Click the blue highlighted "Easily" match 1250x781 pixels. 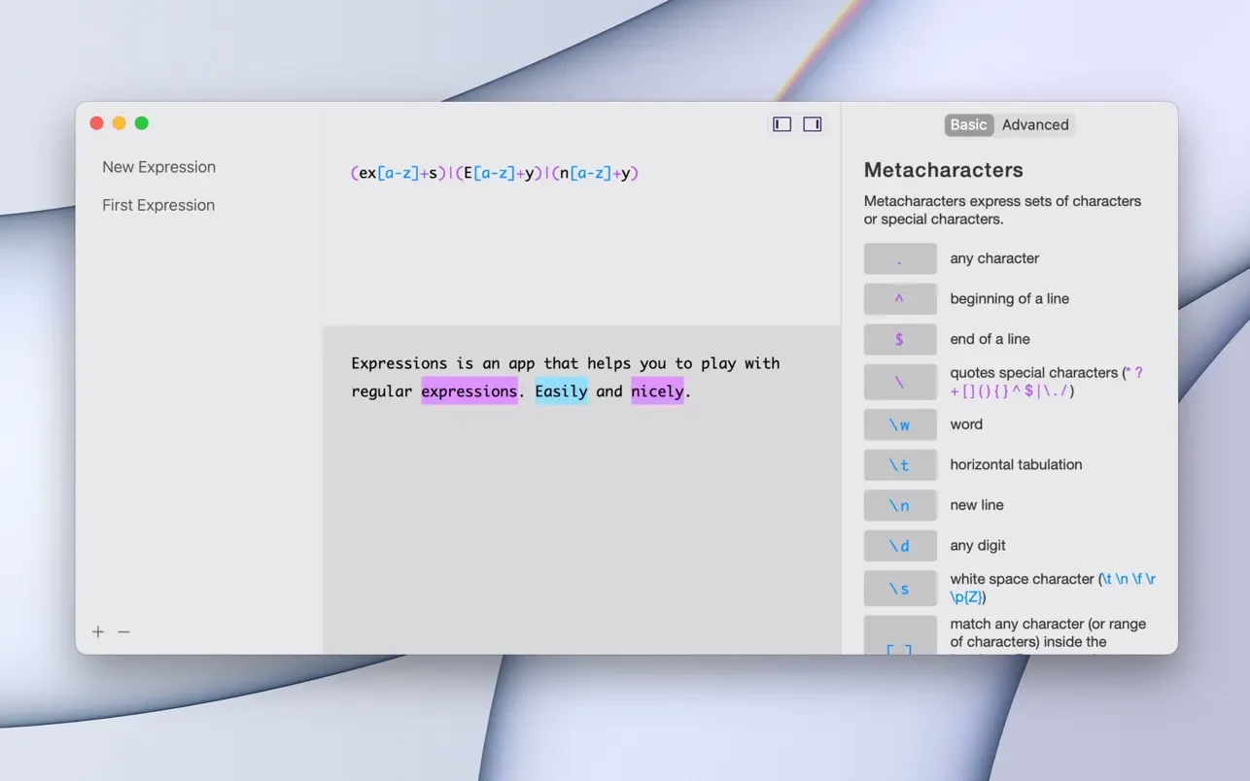(561, 391)
